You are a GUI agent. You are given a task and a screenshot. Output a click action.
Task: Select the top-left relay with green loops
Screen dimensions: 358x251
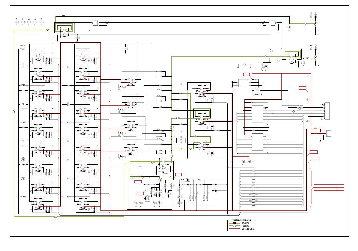64,31
